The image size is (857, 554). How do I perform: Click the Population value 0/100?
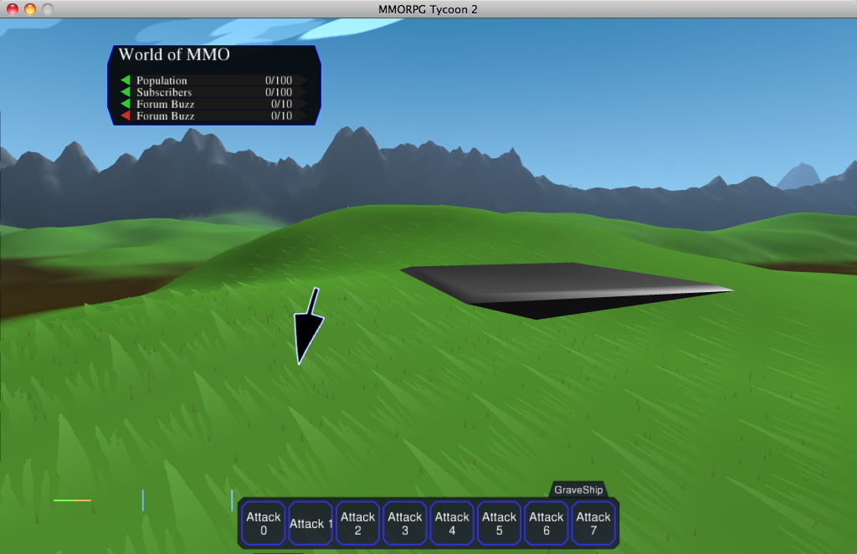279,80
